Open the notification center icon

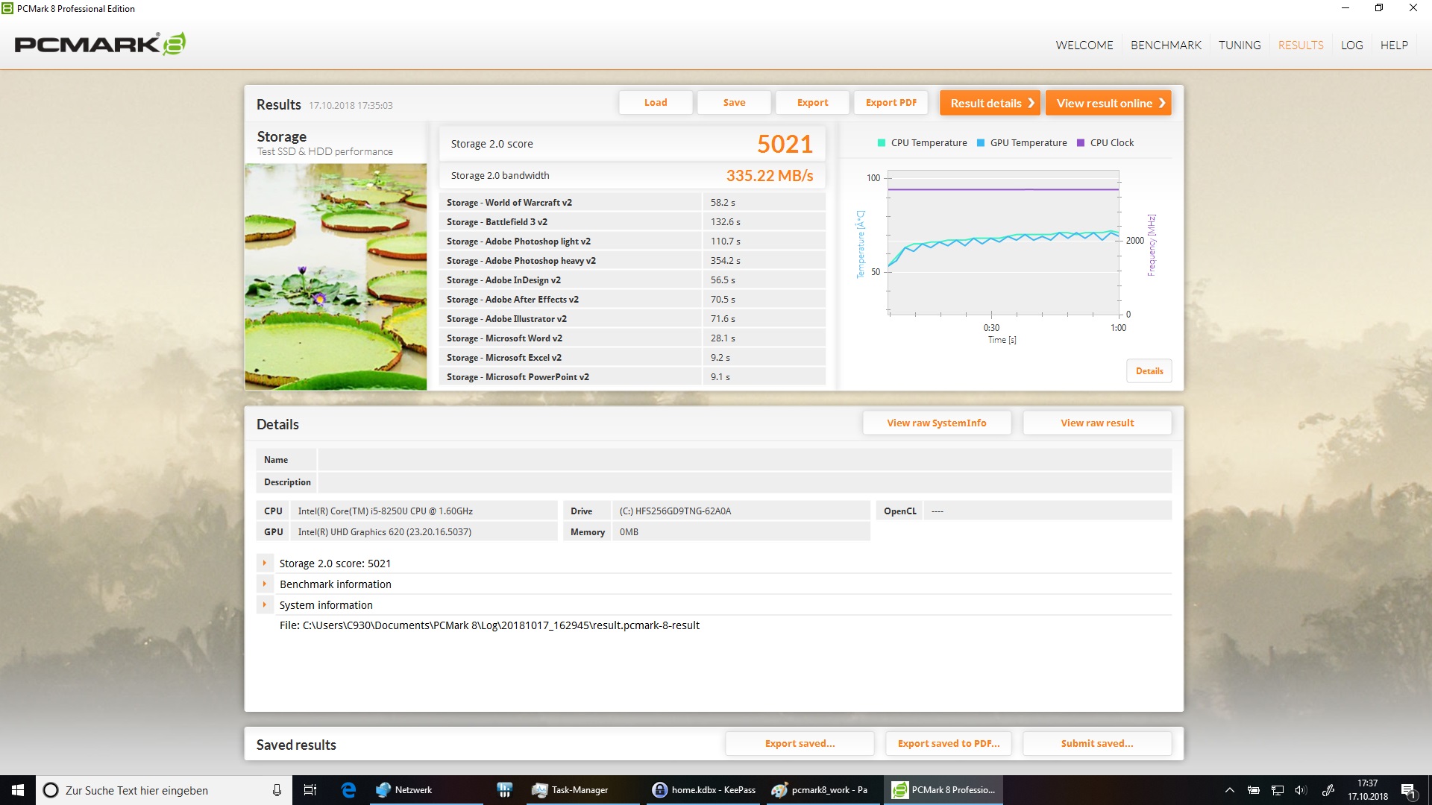(1408, 790)
